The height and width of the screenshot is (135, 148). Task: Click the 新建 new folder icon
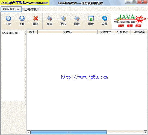click(49, 18)
